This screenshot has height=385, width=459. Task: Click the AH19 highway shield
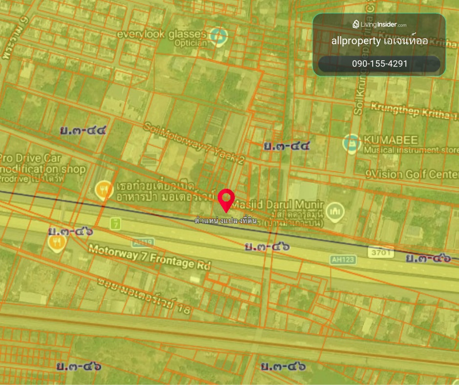coord(143,243)
